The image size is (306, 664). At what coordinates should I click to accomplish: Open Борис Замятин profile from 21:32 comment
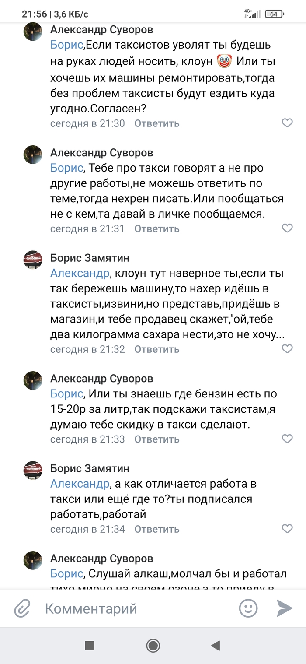(90, 258)
